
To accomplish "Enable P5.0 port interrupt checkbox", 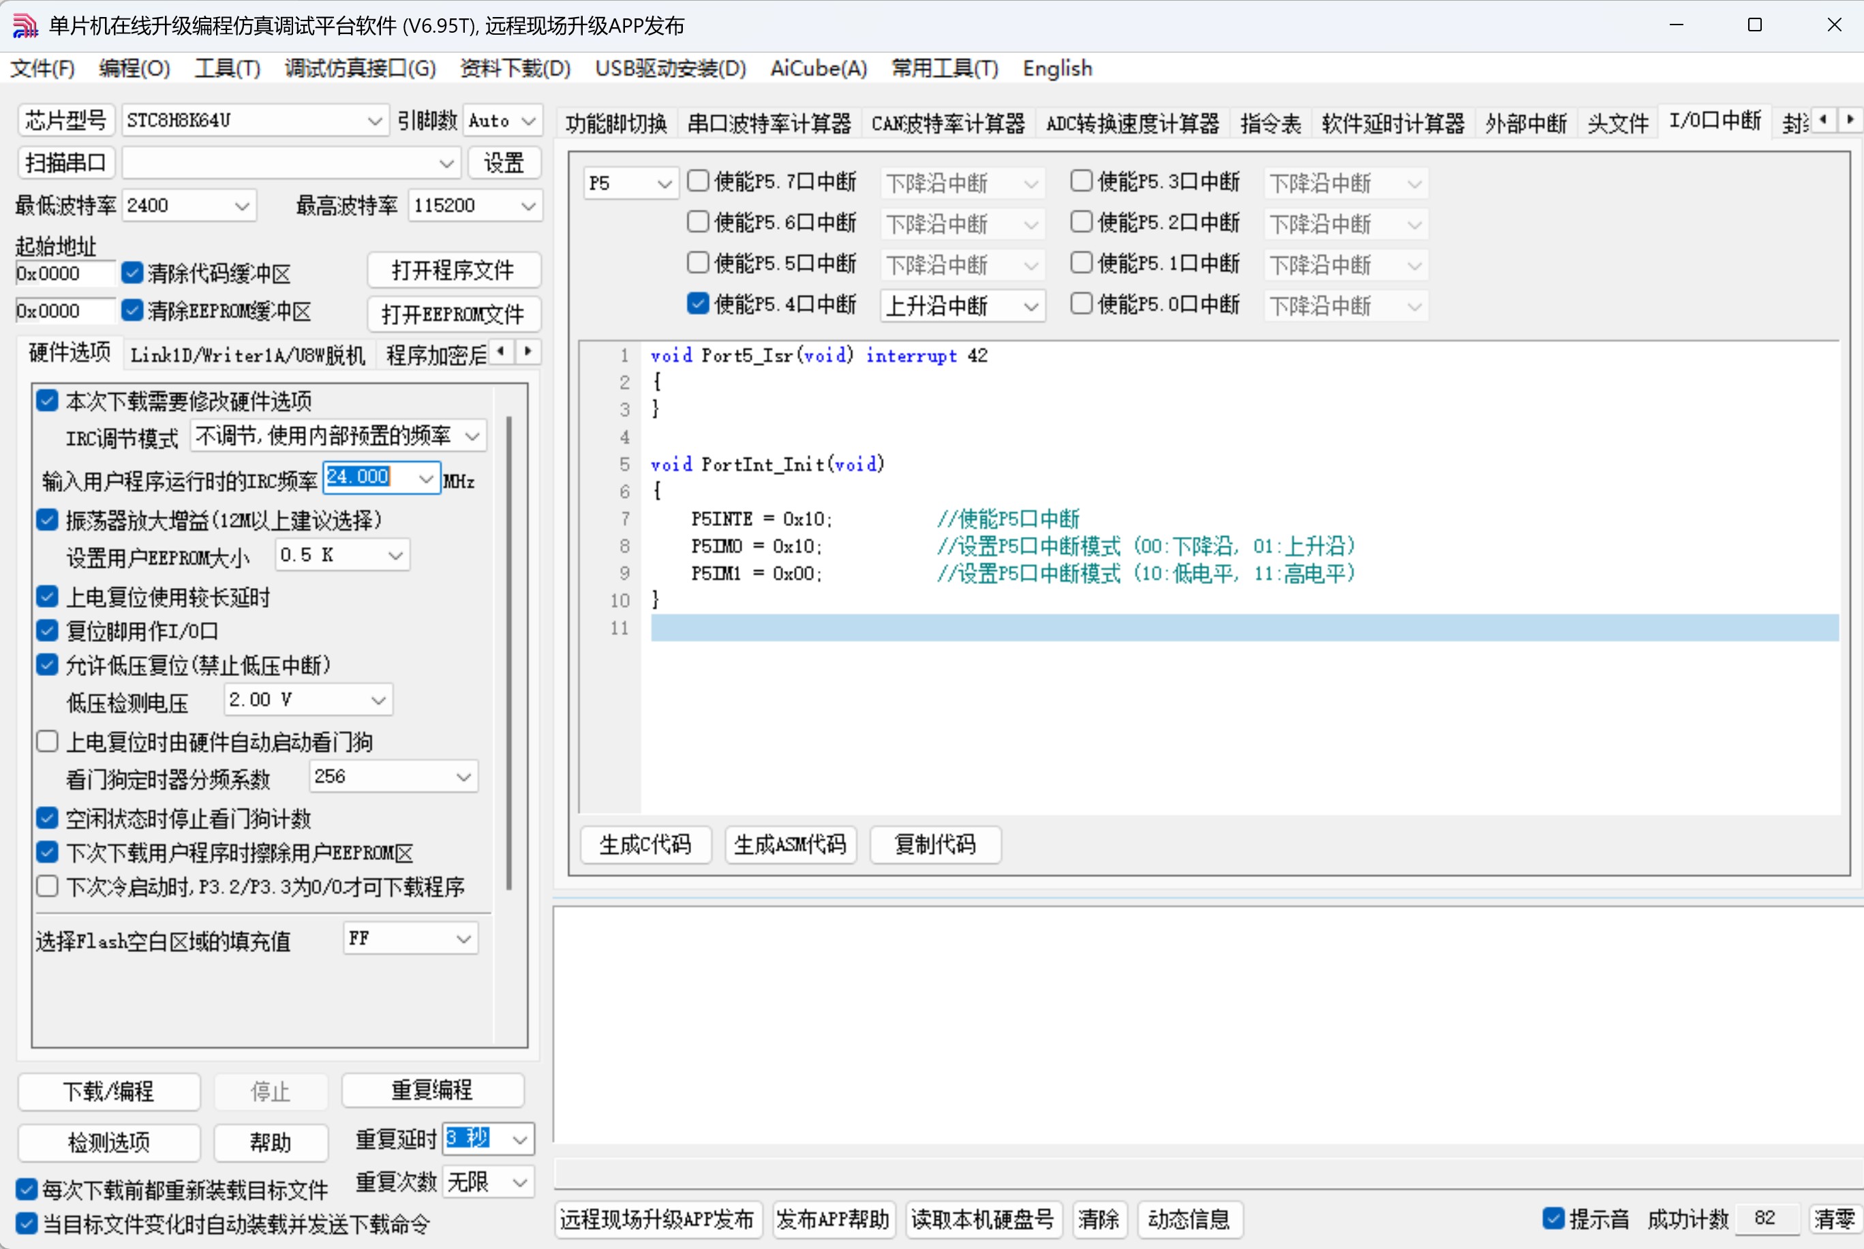I will (1081, 303).
